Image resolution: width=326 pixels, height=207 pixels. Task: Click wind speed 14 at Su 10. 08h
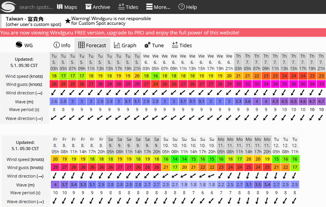pos(175,159)
